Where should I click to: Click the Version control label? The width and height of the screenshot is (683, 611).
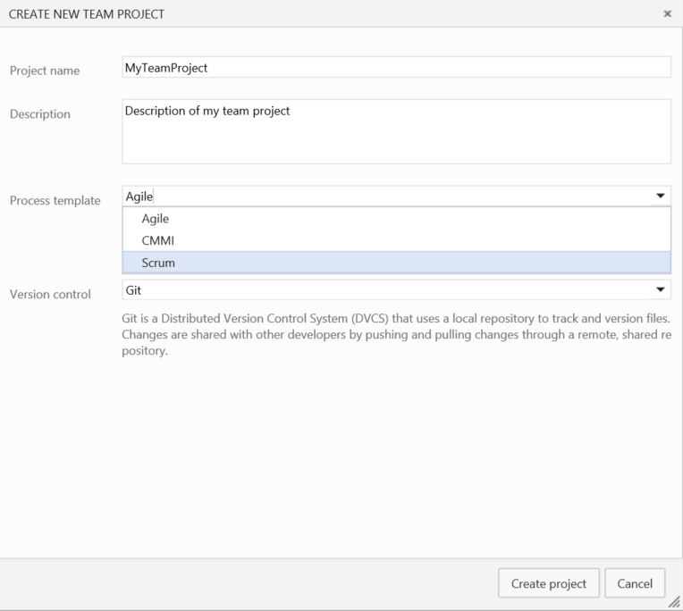tap(50, 294)
